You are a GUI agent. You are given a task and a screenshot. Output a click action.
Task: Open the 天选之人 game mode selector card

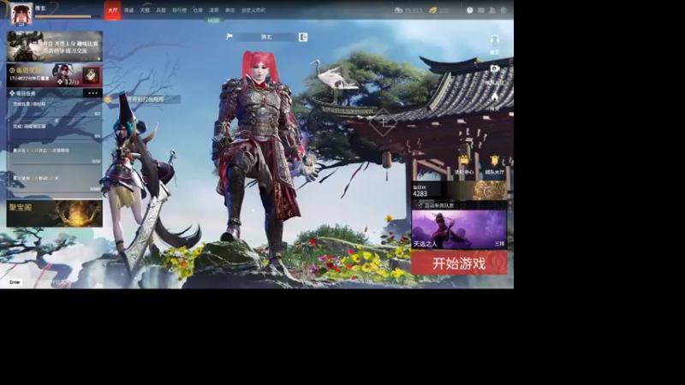[459, 229]
